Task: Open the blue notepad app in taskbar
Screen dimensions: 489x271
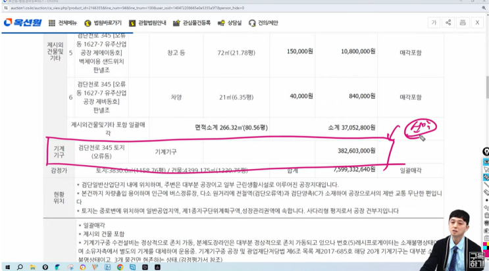Action: 107,267
